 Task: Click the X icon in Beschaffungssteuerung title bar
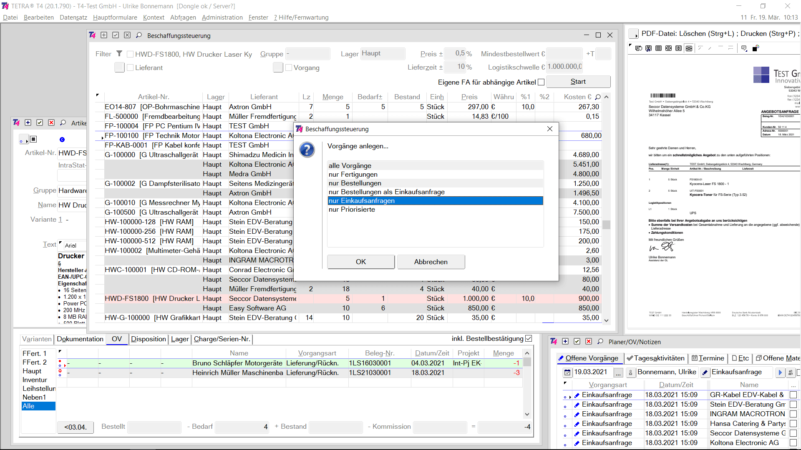pyautogui.click(x=127, y=35)
